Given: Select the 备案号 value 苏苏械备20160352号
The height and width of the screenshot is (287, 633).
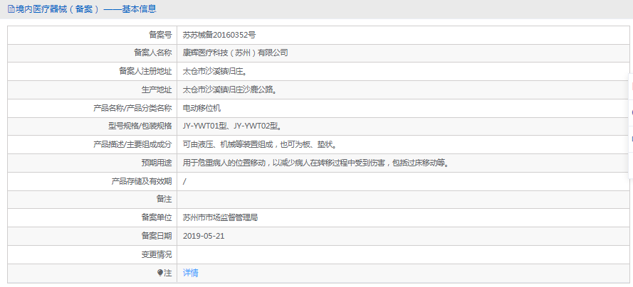Looking at the screenshot, I should point(219,35).
